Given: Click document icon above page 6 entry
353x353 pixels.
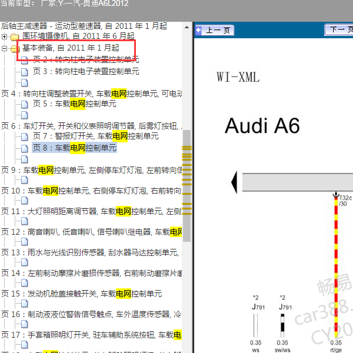Looking at the screenshot, I should [25, 115].
